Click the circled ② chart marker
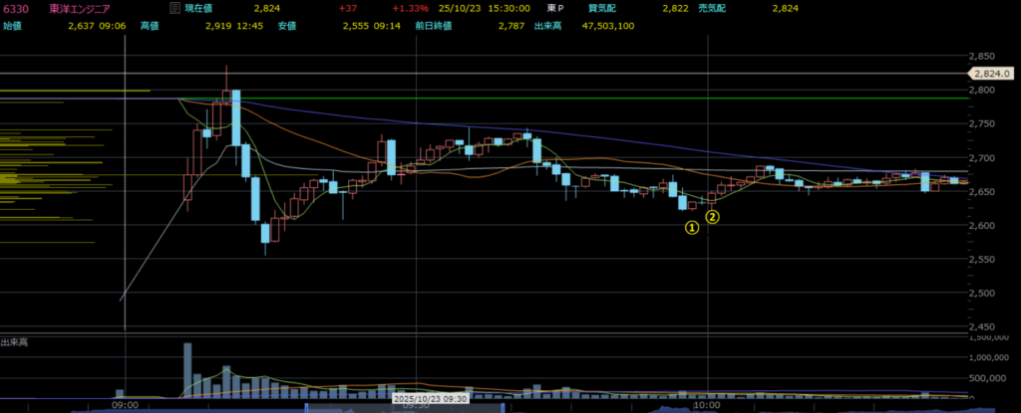 [713, 215]
